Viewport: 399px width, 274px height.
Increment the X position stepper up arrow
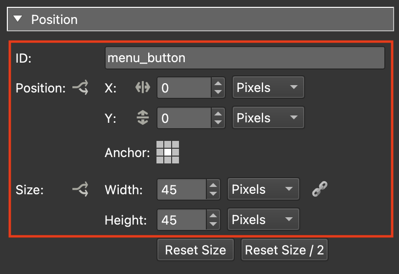pyautogui.click(x=218, y=83)
